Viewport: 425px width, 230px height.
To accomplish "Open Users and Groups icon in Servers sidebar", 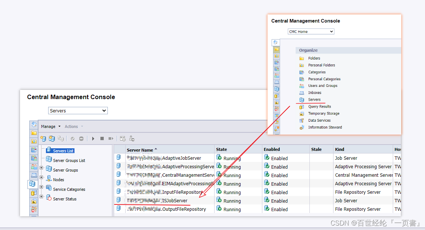I will (34, 167).
